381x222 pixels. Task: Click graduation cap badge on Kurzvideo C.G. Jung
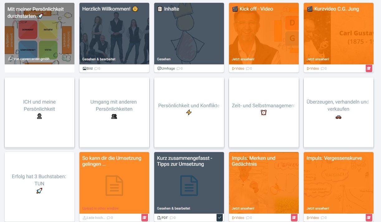pyautogui.click(x=369, y=68)
